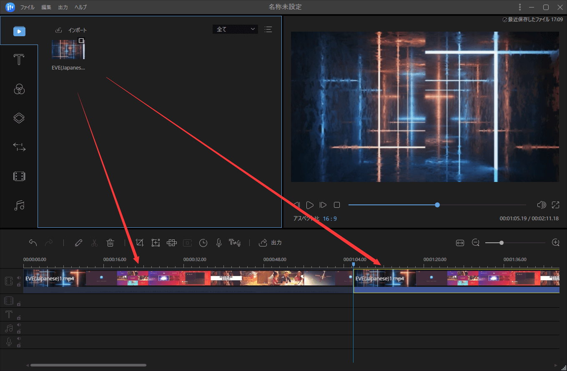Select the EVE(Japanese) media thumbnail

tap(68, 50)
